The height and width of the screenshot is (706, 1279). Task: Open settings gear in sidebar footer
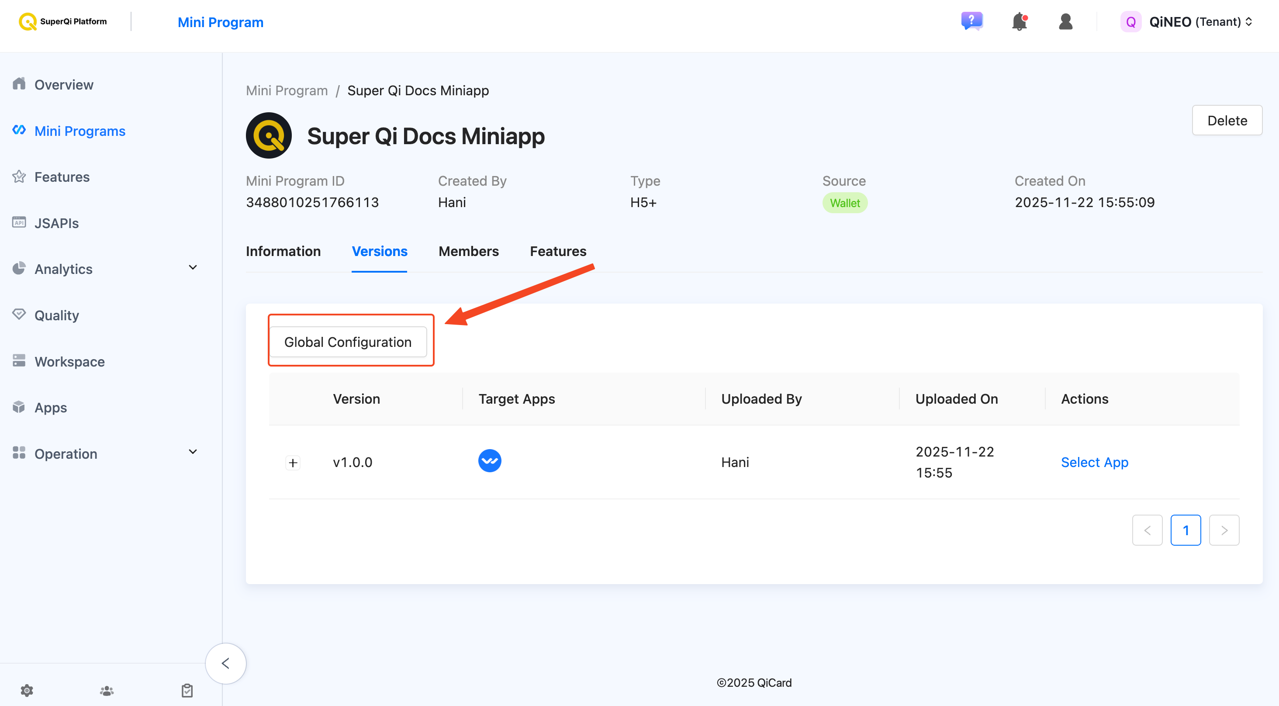[27, 690]
